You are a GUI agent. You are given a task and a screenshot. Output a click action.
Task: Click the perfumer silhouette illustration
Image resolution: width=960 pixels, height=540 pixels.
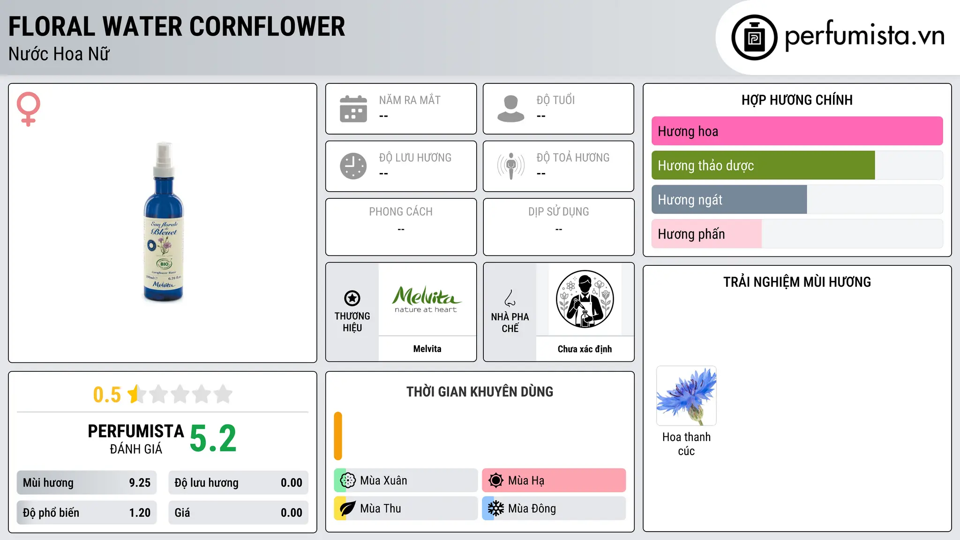[585, 299]
